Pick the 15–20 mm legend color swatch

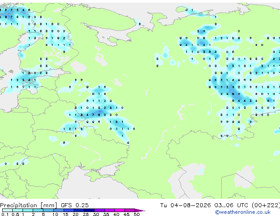pos(69,210)
